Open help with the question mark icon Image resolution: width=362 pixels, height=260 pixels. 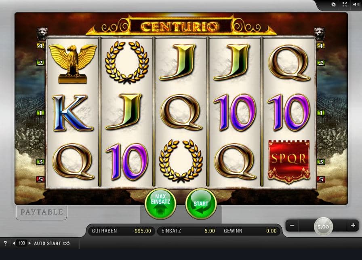coord(5,243)
